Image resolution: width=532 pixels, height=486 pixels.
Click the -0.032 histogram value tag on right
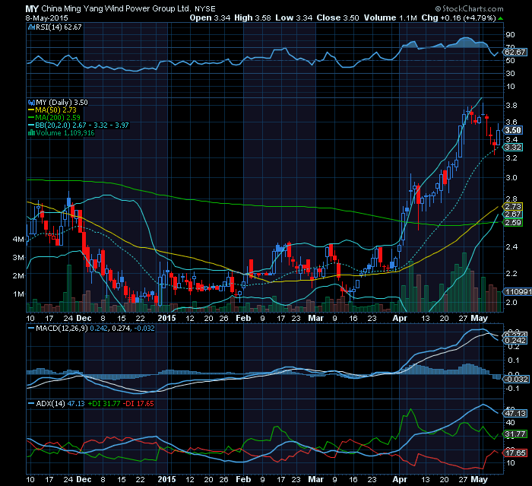[x=516, y=379]
